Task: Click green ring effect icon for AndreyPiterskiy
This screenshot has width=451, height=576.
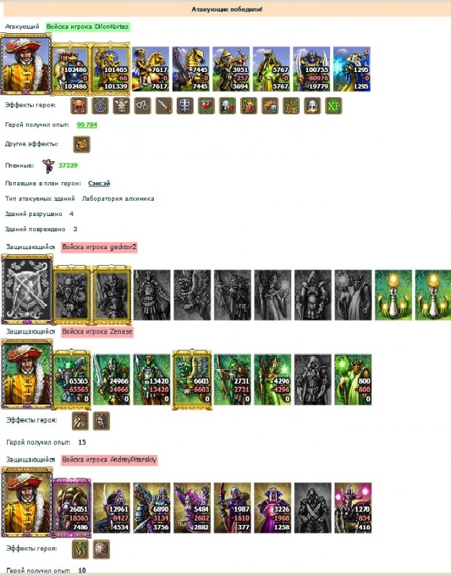Action: tap(80, 549)
